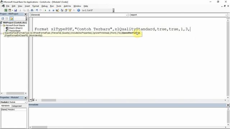Click the (Name) Module1 property field
Screen dimensions: 230x129
point(14,110)
